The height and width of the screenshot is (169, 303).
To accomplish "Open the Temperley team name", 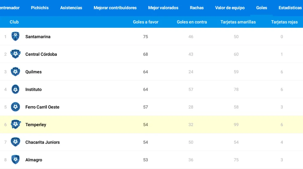I will click(x=36, y=125).
